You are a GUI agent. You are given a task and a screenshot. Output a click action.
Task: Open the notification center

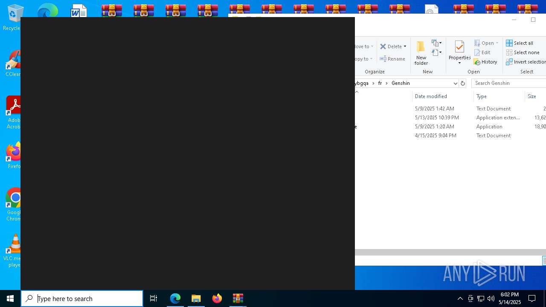[532, 298]
